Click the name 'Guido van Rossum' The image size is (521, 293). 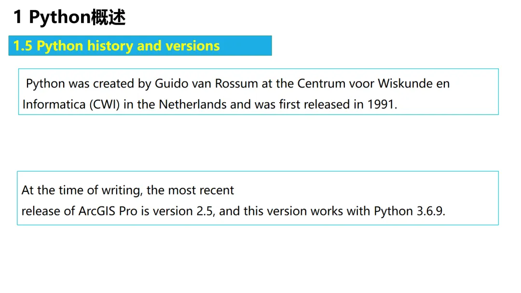[206, 83]
